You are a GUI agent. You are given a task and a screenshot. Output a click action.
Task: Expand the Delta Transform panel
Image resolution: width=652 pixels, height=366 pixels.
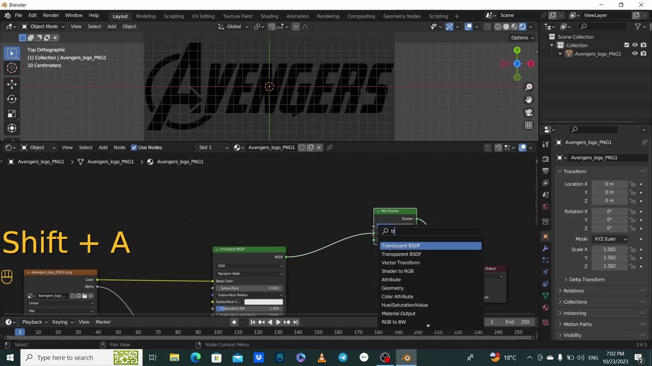[x=587, y=280]
